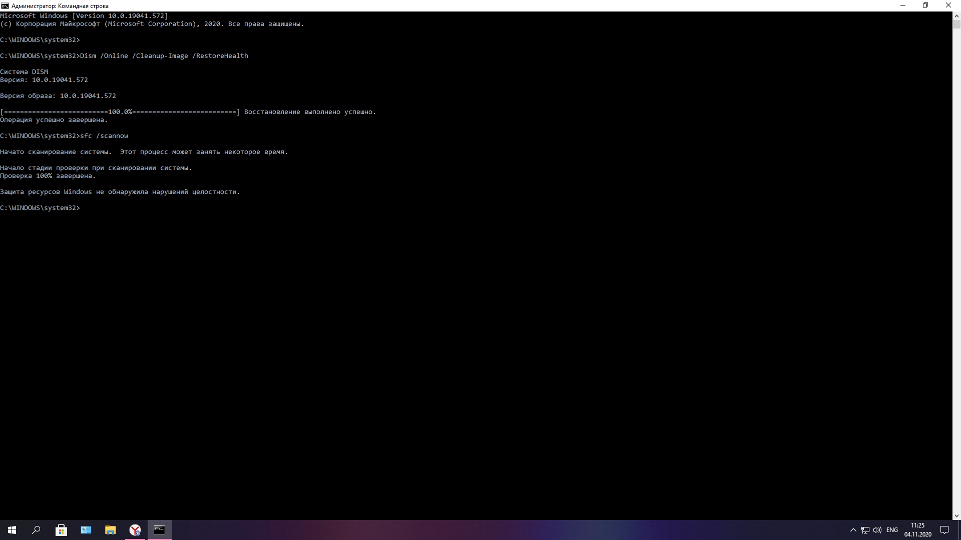Image resolution: width=961 pixels, height=540 pixels.
Task: Restore down the Command Prompt window
Action: (925, 5)
